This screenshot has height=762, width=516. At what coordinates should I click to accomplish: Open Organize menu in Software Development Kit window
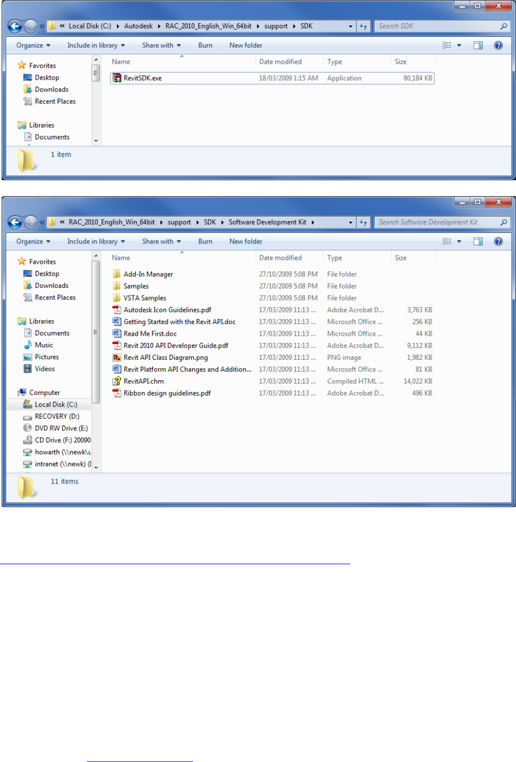coord(33,242)
